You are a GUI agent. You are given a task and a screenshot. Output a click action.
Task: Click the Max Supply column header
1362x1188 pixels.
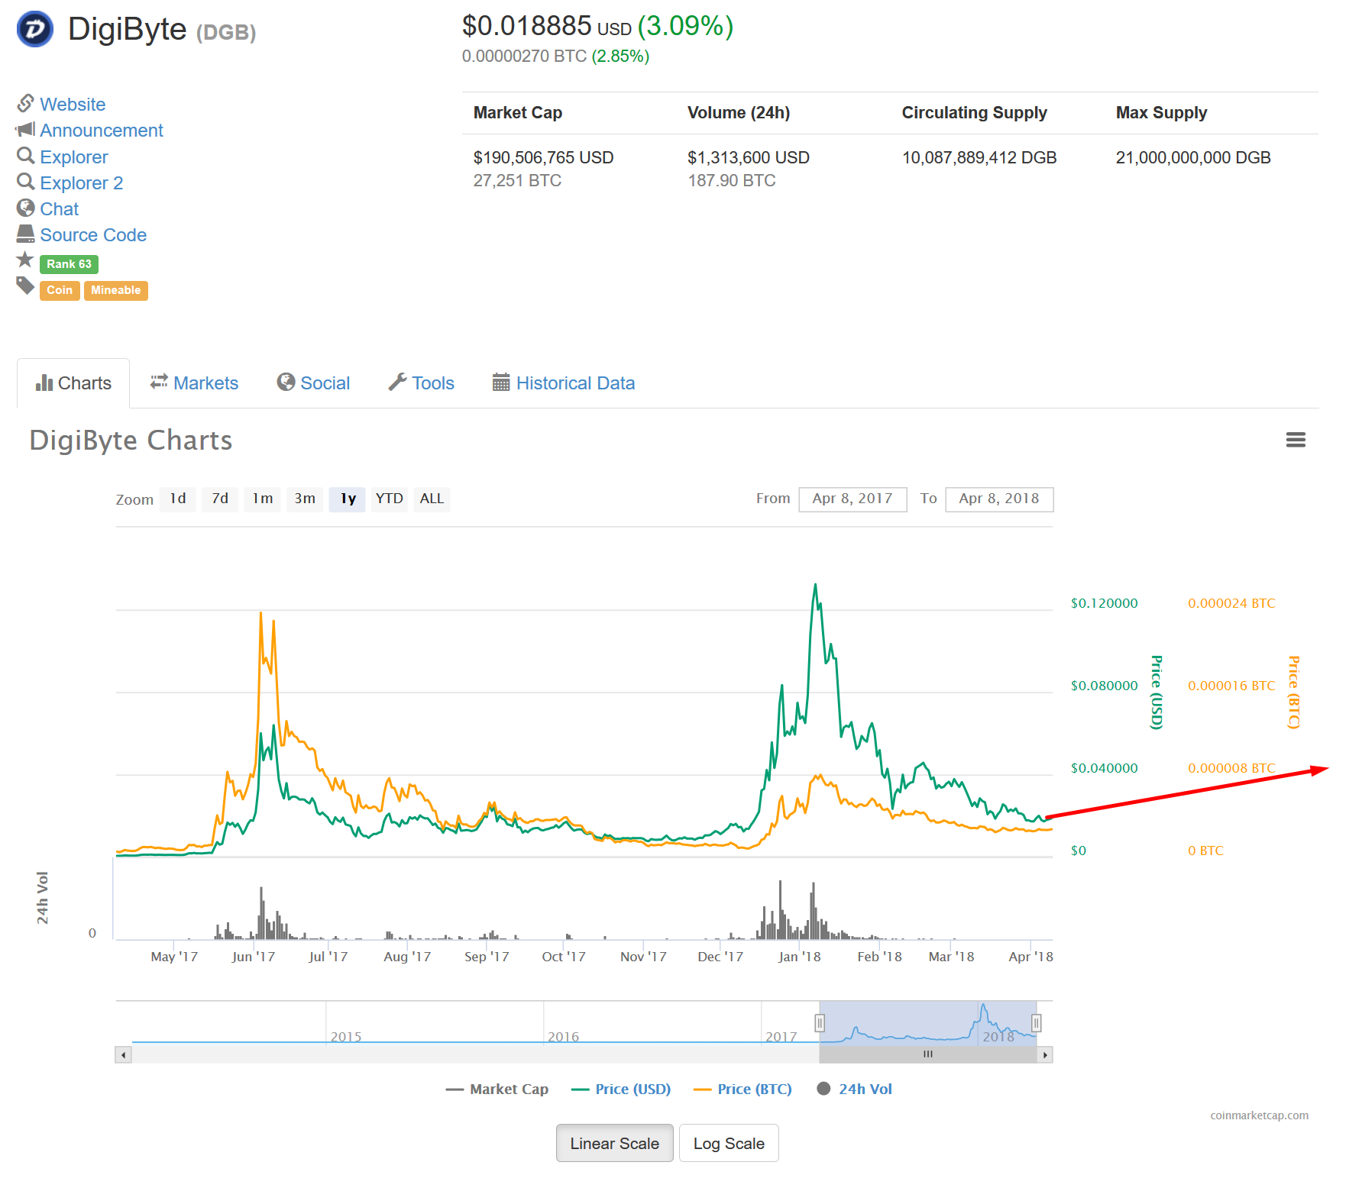click(1161, 112)
